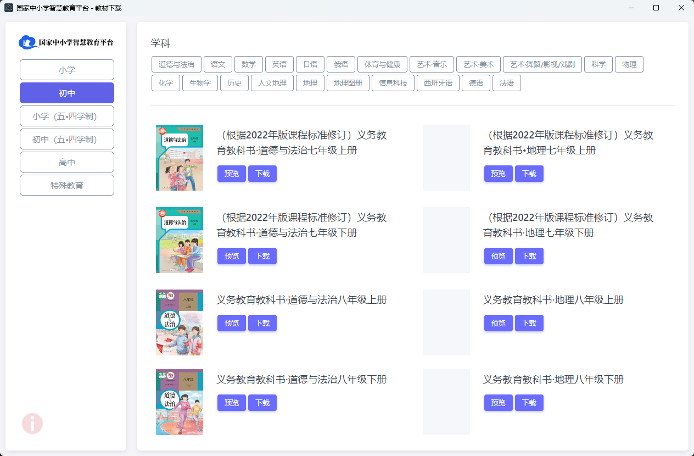Screen dimensions: 694x456
Task: Filter textbooks by 历史
Action: 234,83
